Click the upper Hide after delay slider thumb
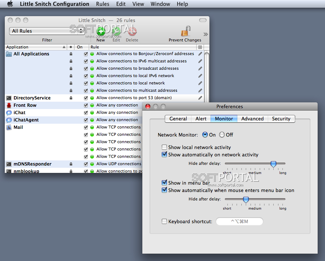 273,164
